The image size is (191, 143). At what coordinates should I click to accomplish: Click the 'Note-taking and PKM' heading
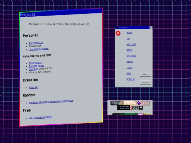coord(37,56)
